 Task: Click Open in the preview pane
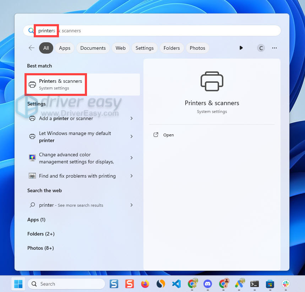coord(168,135)
